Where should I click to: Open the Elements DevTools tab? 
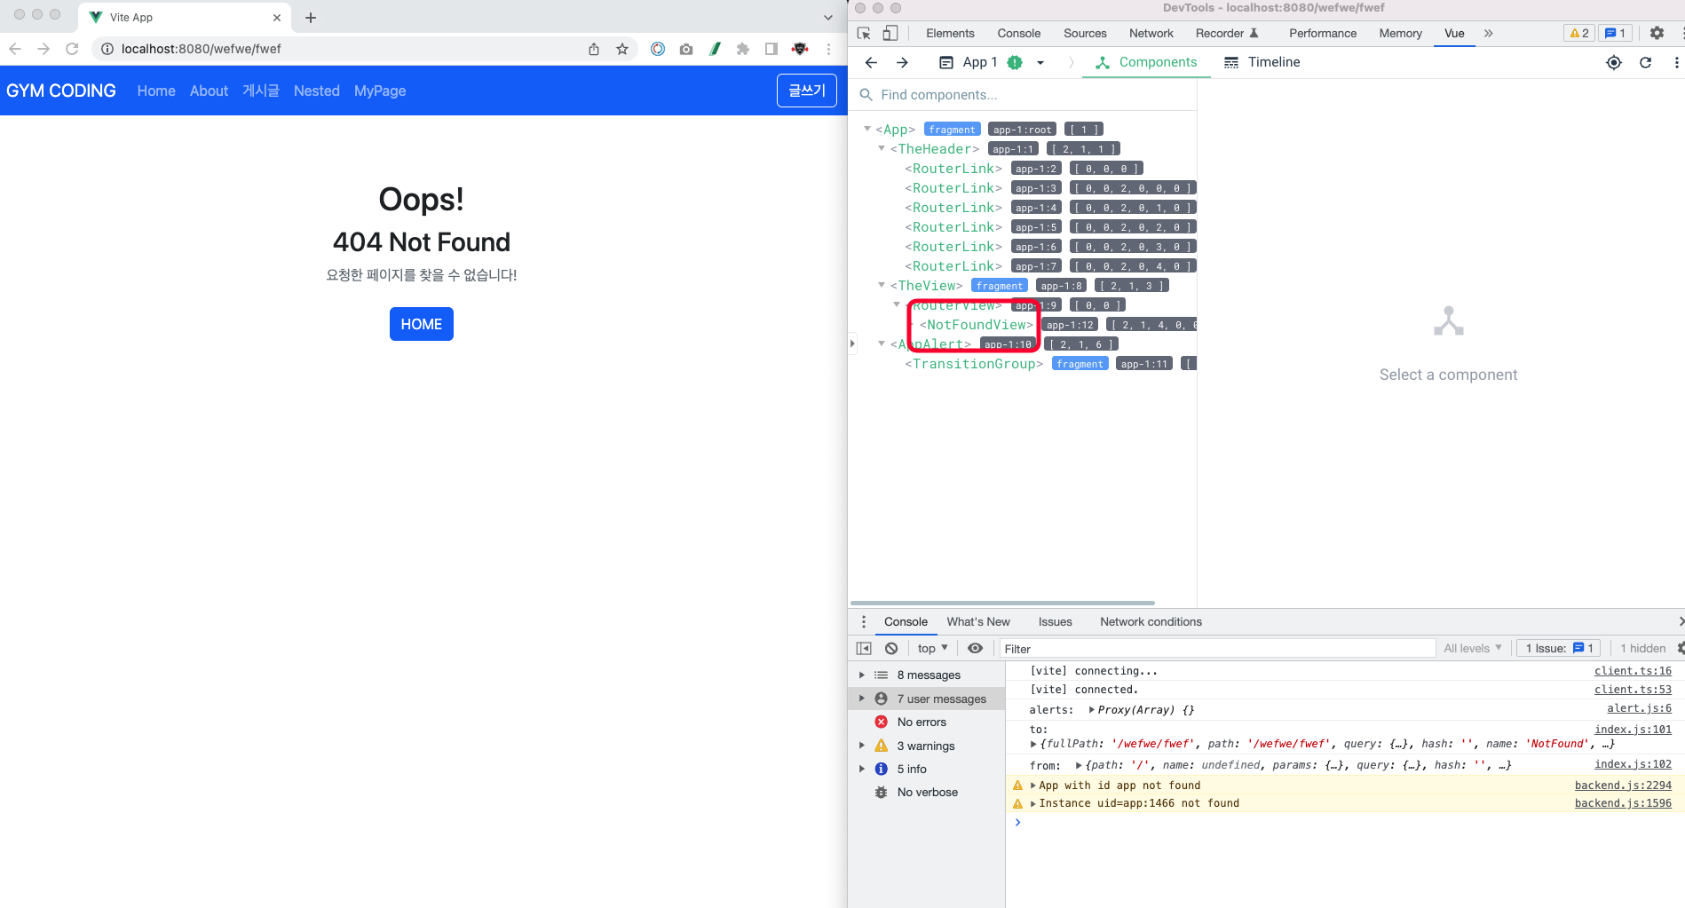tap(950, 33)
